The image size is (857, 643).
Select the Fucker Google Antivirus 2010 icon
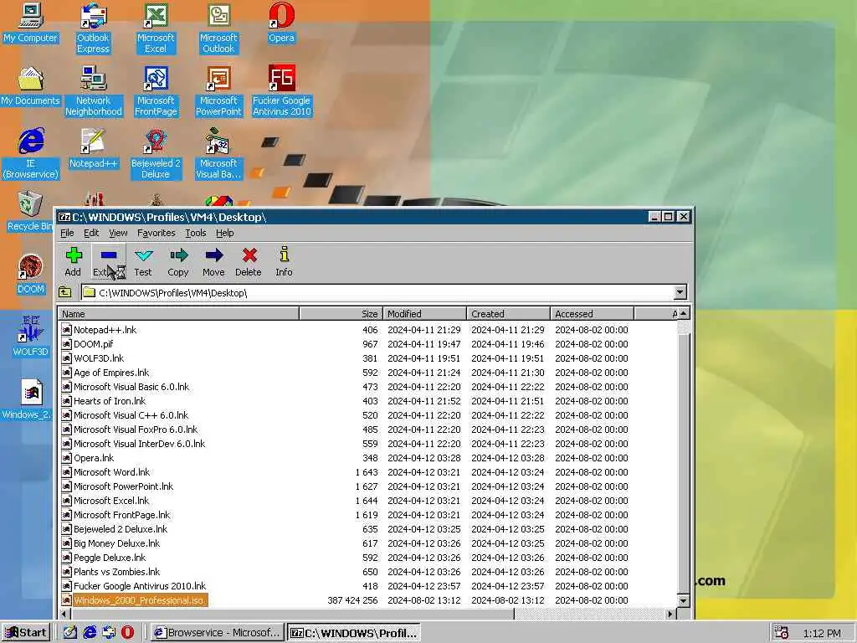click(x=281, y=91)
